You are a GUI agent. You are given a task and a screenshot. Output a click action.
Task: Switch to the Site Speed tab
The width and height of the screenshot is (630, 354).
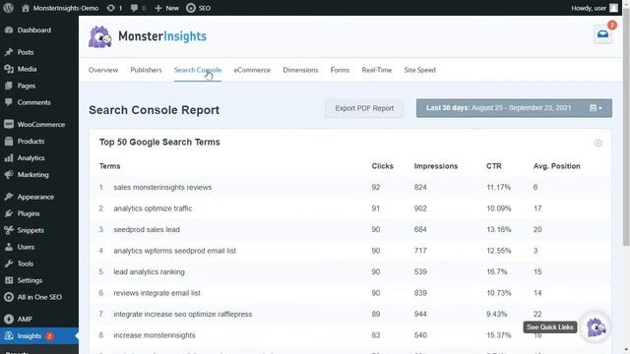pyautogui.click(x=420, y=70)
